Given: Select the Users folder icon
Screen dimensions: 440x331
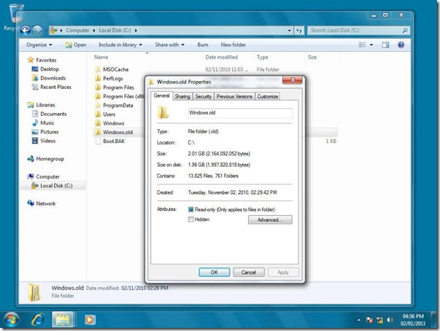Looking at the screenshot, I should click(97, 114).
